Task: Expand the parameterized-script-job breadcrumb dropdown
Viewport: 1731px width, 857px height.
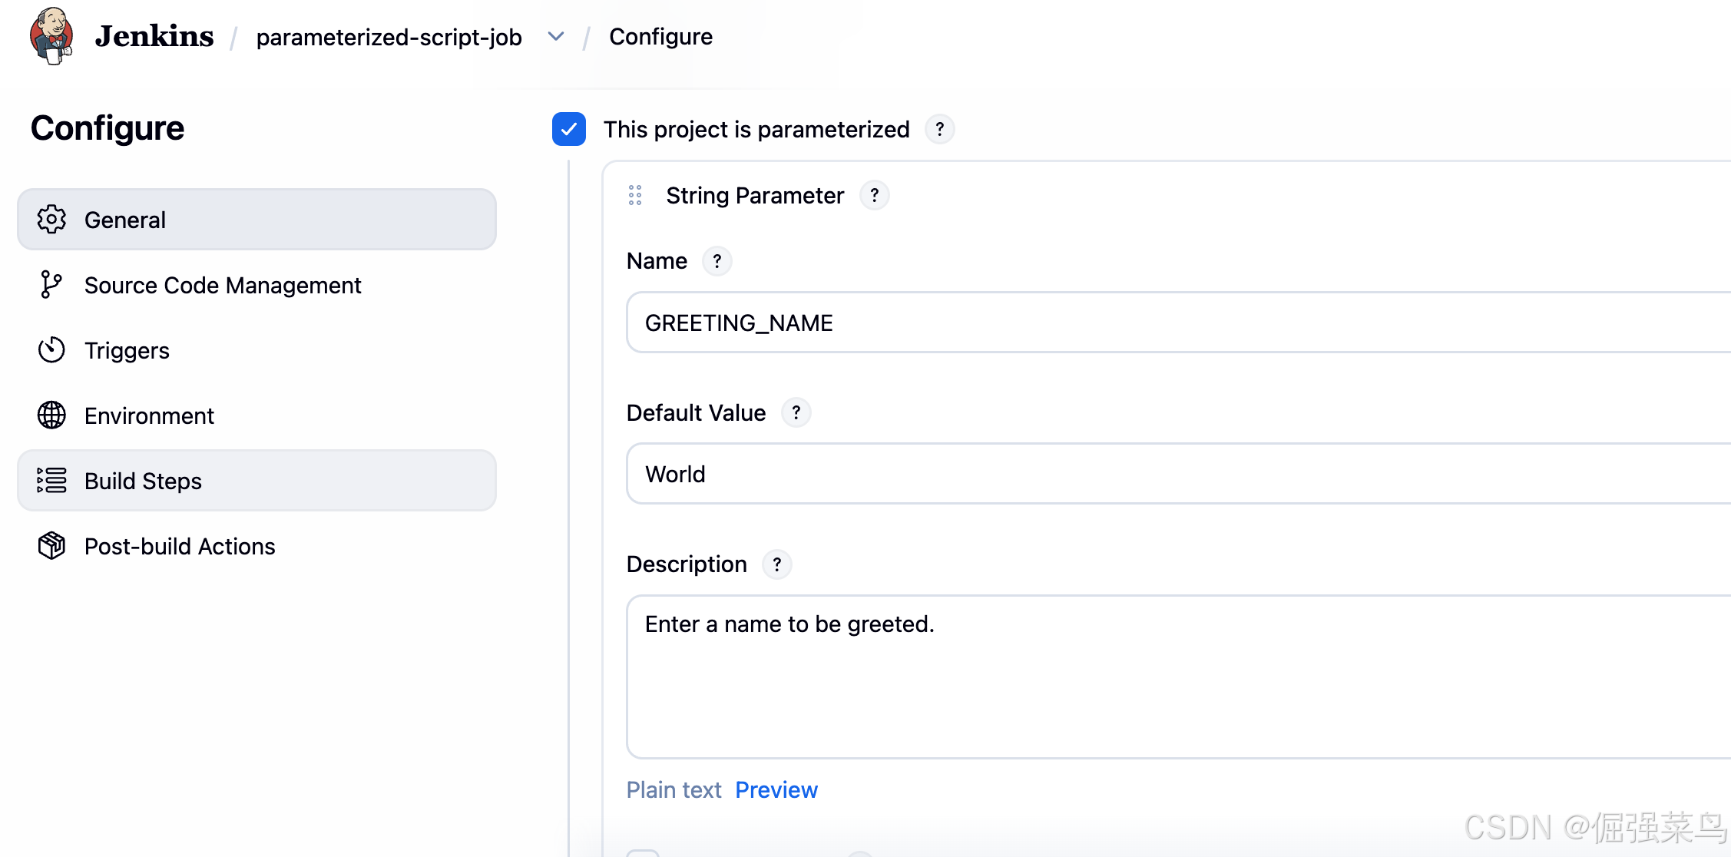Action: click(556, 37)
